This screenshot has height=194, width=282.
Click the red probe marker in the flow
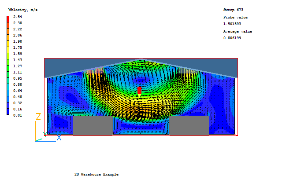coord(140,90)
